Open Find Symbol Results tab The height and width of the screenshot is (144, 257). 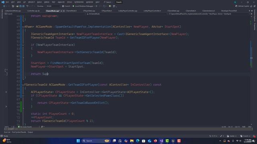click(19, 132)
